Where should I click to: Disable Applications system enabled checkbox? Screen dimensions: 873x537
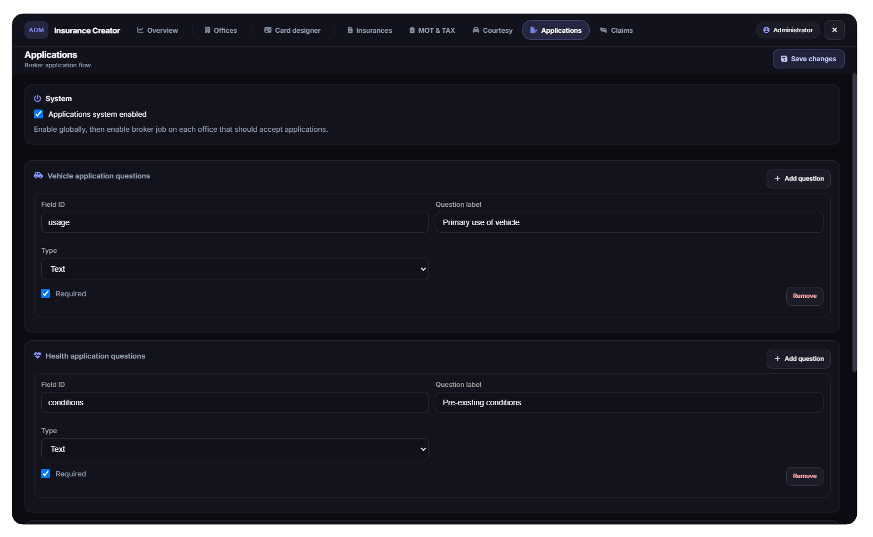coord(38,114)
